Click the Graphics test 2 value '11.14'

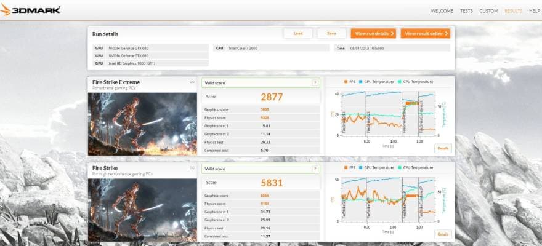(265, 134)
